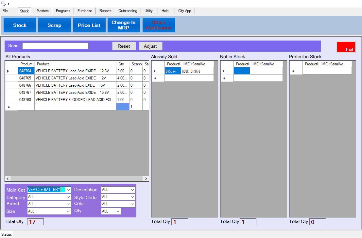Image resolution: width=362 pixels, height=238 pixels.
Task: Open the Reports menu
Action: [x=105, y=11]
